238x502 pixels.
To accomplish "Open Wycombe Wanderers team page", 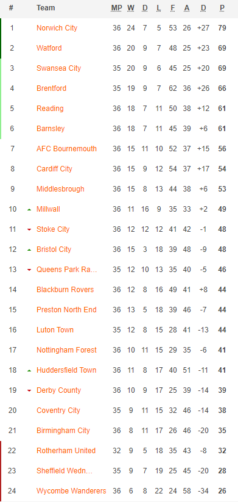I will coord(71,491).
